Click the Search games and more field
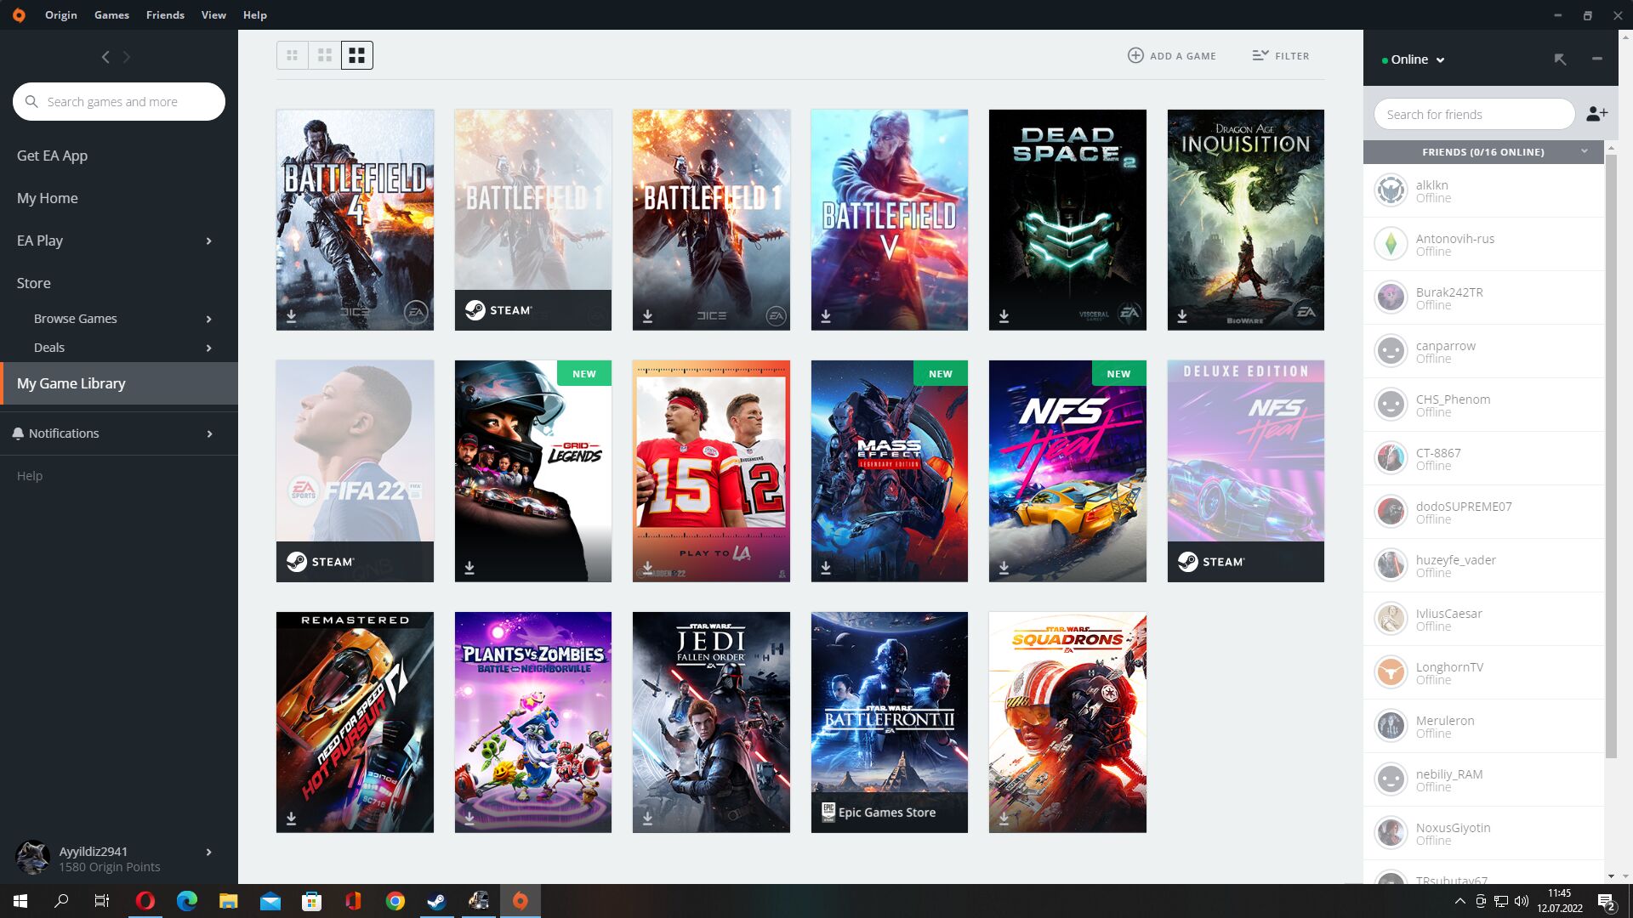The width and height of the screenshot is (1633, 918). [x=119, y=101]
